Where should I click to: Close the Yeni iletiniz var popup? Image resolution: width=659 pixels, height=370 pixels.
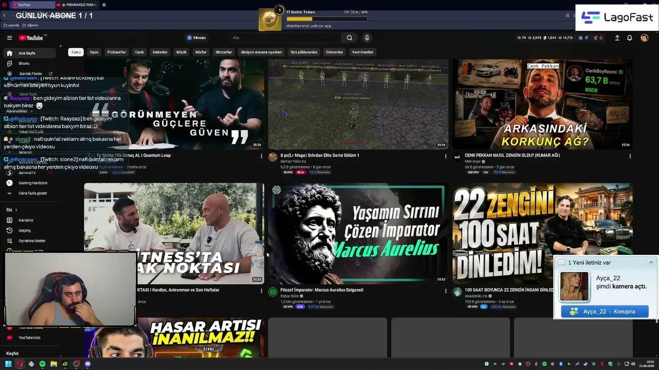click(x=651, y=262)
